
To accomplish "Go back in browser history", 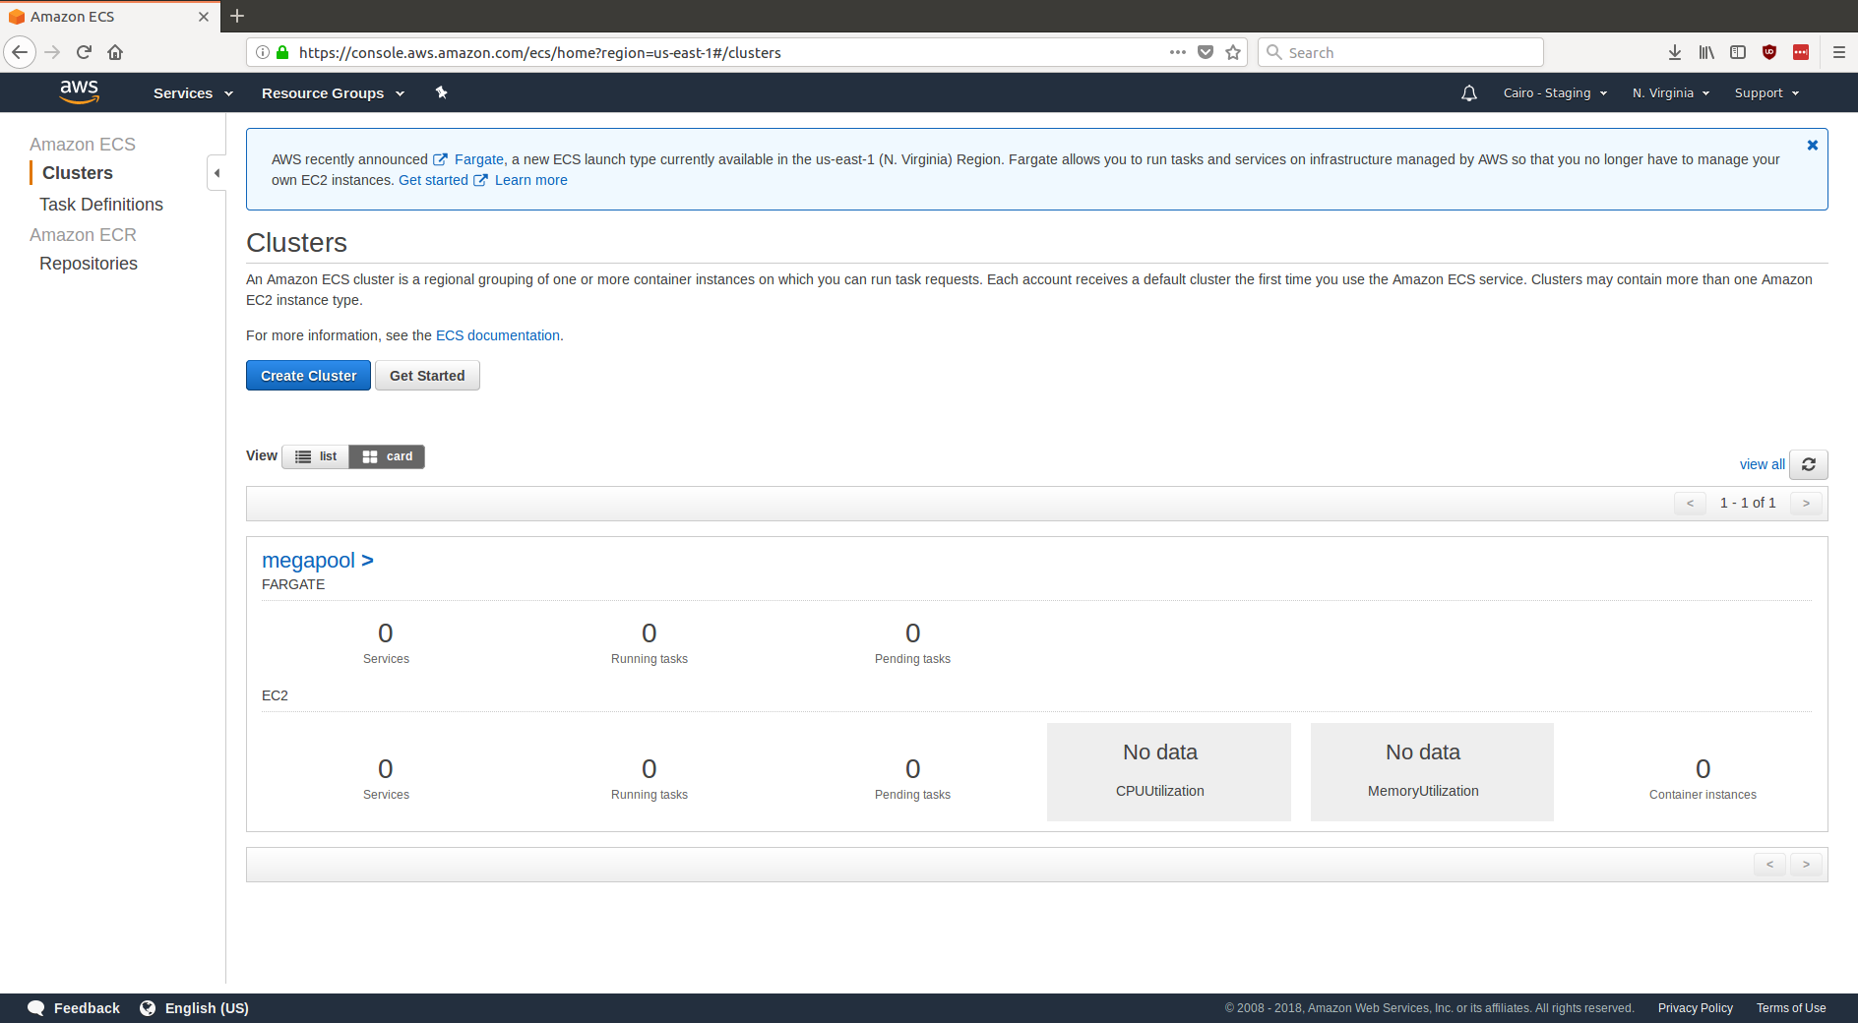I will (20, 52).
